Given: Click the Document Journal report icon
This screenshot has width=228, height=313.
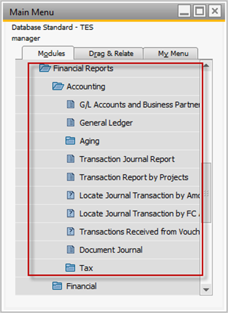Looking at the screenshot, I should (x=70, y=250).
